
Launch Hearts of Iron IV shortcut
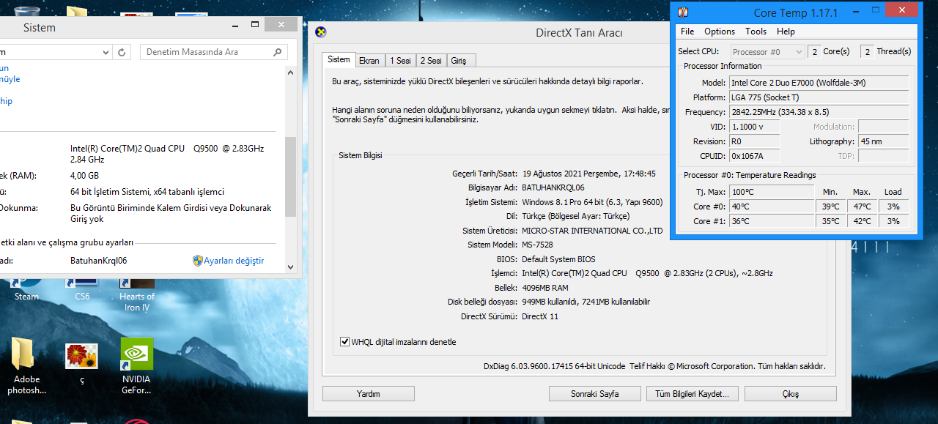137,294
